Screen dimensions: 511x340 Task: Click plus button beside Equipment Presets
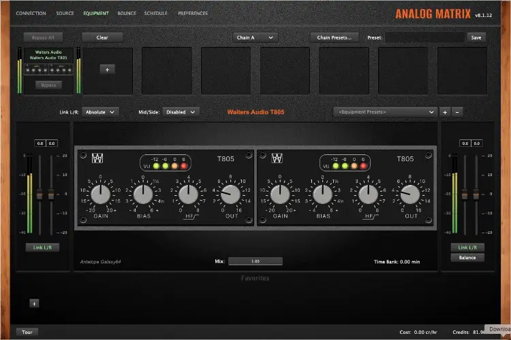tap(445, 112)
